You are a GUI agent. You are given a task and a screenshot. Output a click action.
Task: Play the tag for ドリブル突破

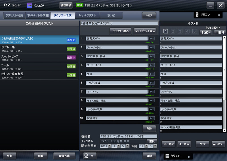pos(152,83)
